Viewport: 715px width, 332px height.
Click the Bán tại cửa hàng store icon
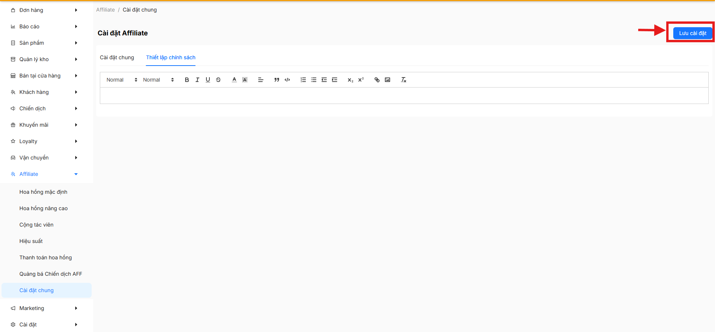click(13, 76)
